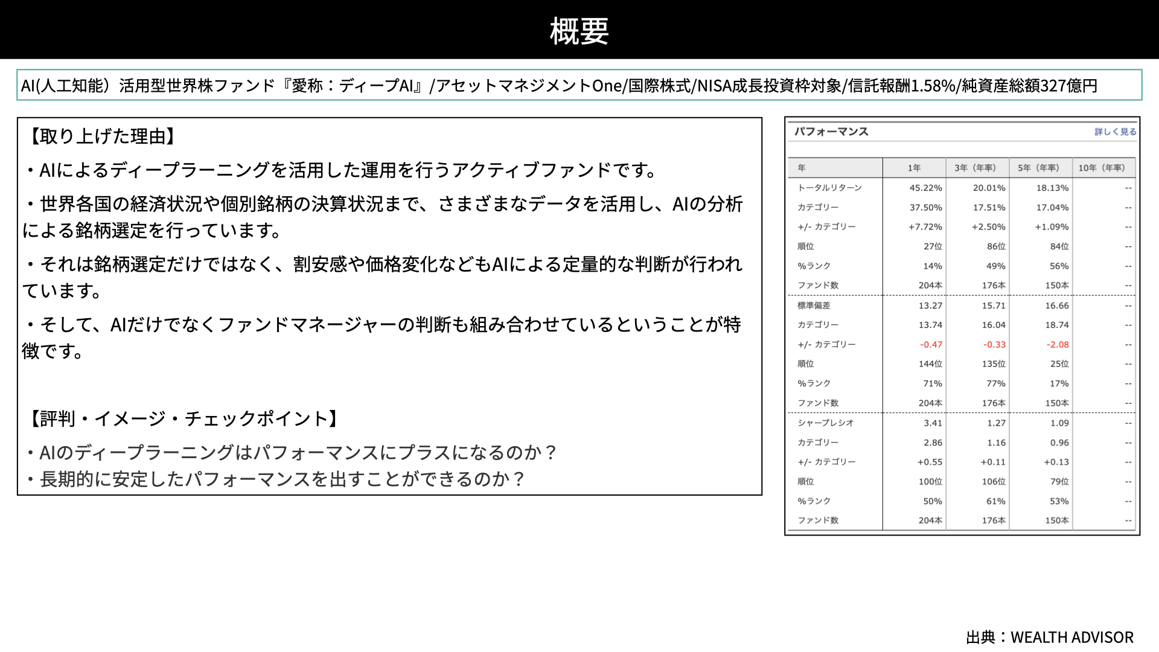Click the シャープレシオ row label

click(826, 423)
